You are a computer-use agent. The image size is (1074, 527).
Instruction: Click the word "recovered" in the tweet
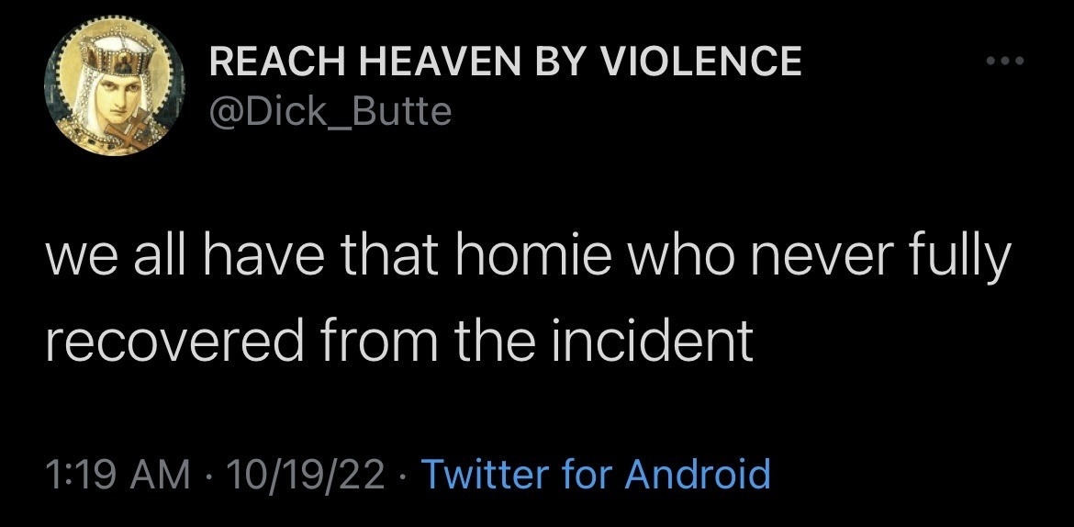point(161,341)
